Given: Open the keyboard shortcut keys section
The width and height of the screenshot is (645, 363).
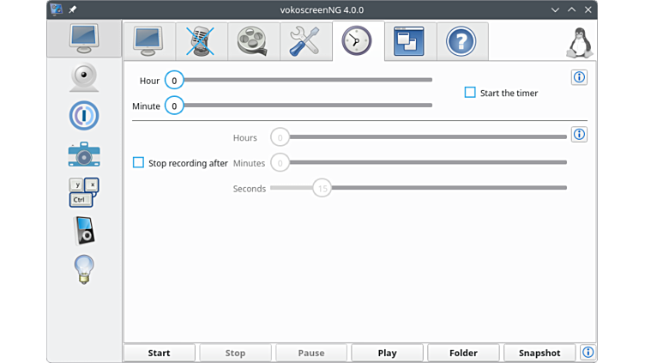Looking at the screenshot, I should pyautogui.click(x=84, y=192).
